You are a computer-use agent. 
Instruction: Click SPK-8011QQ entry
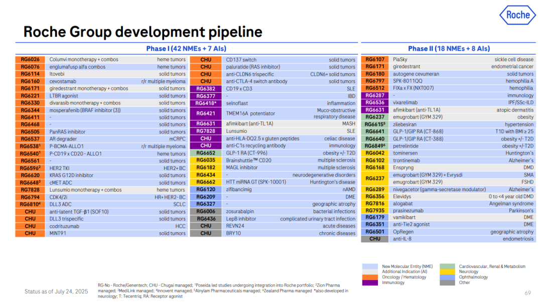click(408, 81)
